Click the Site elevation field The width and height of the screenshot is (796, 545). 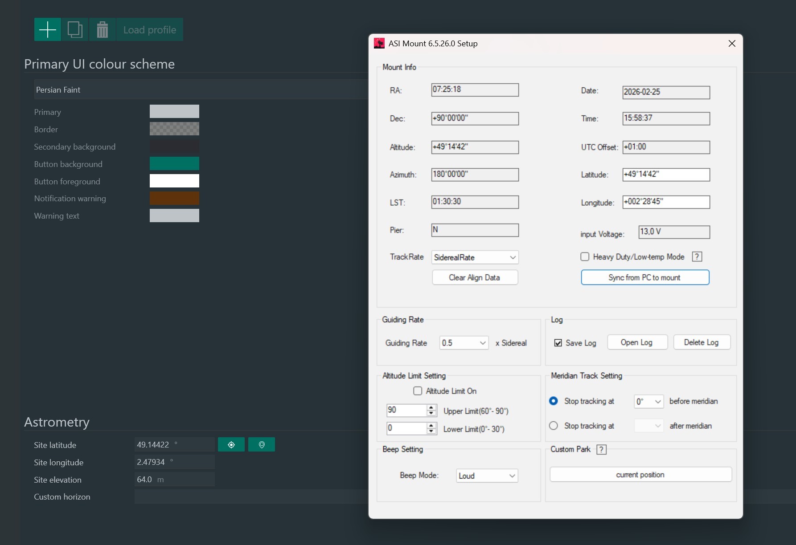[x=174, y=479]
